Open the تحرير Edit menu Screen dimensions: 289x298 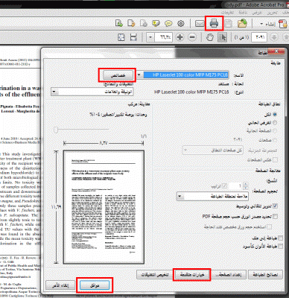pyautogui.click(x=272, y=13)
